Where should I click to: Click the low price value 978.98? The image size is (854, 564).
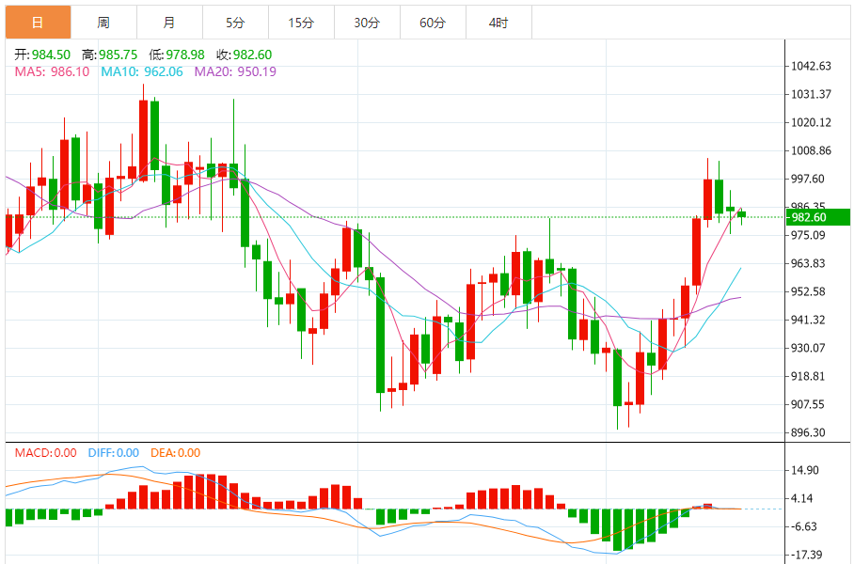coord(185,55)
